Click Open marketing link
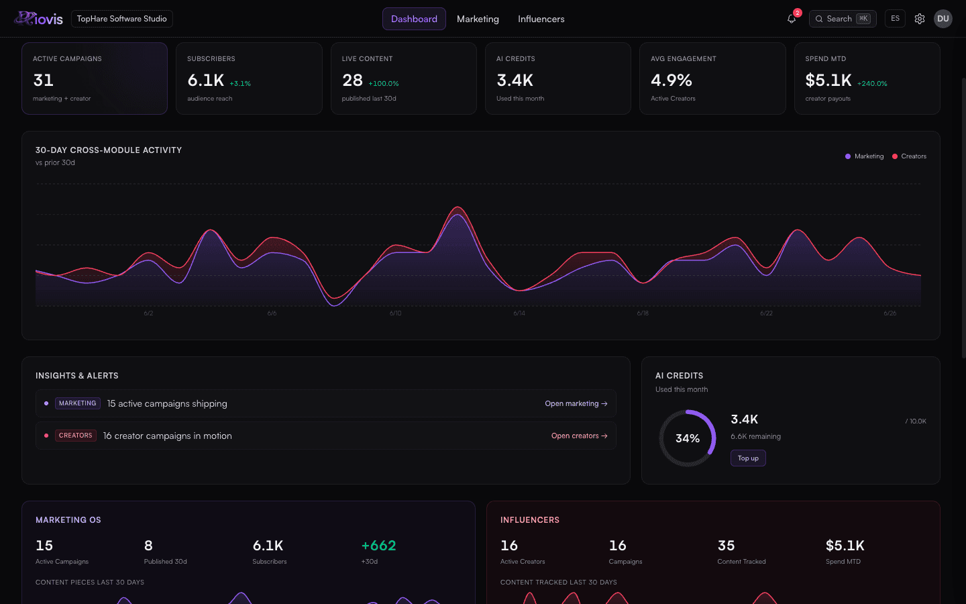The width and height of the screenshot is (966, 604). pos(576,403)
